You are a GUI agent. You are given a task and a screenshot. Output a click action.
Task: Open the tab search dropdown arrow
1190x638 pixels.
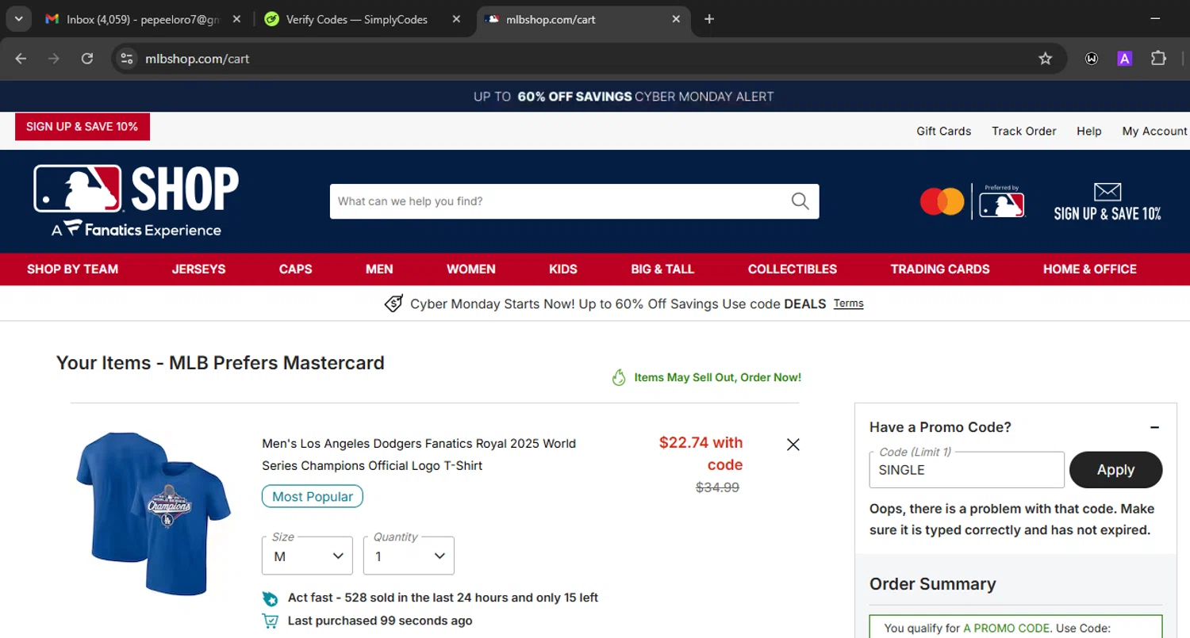[x=18, y=19]
